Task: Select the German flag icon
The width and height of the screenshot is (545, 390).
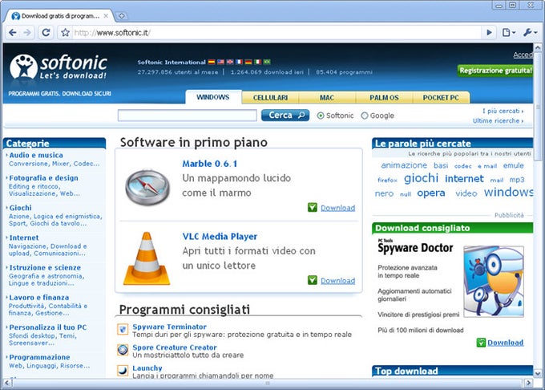Action: coord(248,62)
